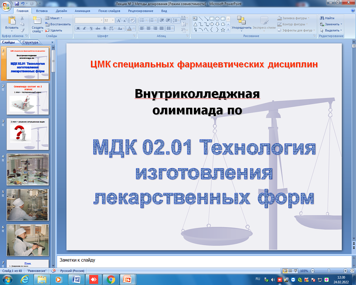Viewport: 356px width, 285px height.
Task: Switch to the Структура pane tab
Action: point(30,42)
